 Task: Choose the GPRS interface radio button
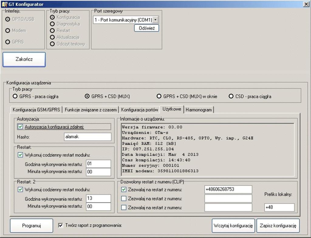point(8,42)
